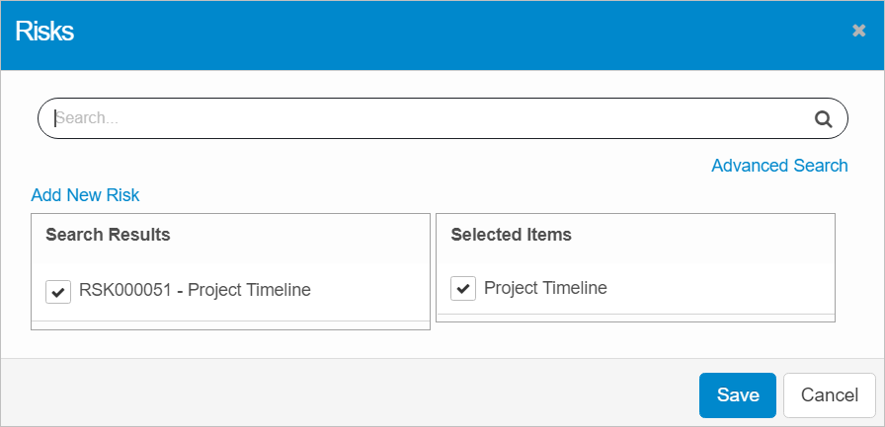Viewport: 885px width, 427px height.
Task: Close the Risks dialog with the X
Action: point(858,31)
